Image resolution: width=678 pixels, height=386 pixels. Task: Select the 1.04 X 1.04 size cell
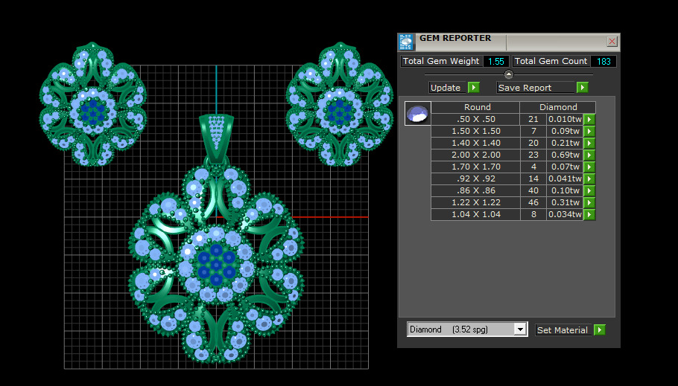pos(475,215)
